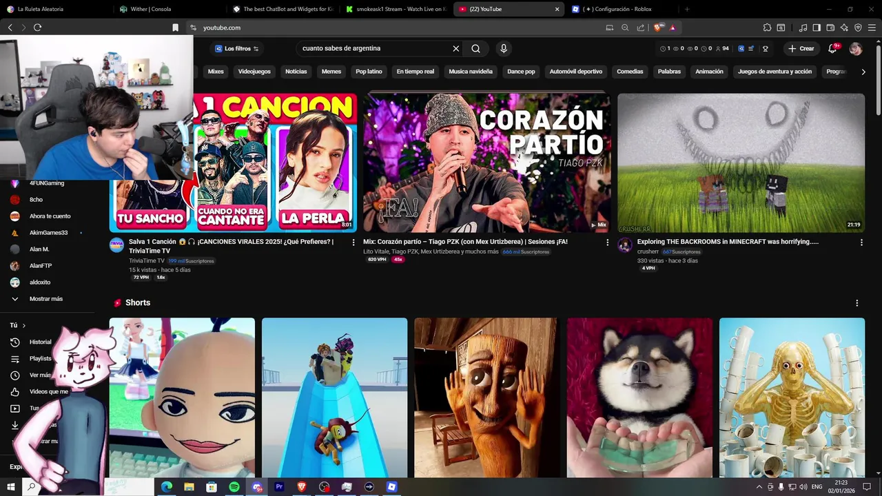Open Microsoft Edge from the taskbar
The width and height of the screenshot is (882, 496).
coord(167,486)
